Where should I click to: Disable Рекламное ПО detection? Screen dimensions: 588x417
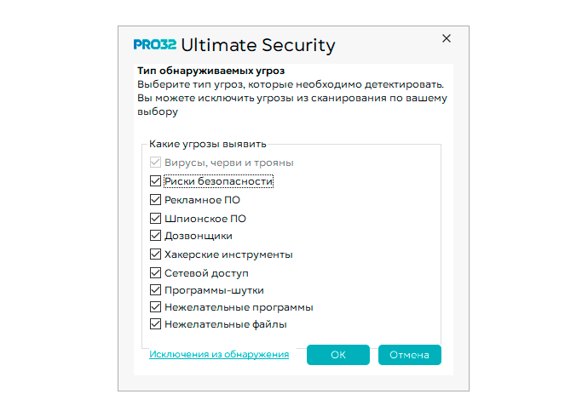[155, 200]
